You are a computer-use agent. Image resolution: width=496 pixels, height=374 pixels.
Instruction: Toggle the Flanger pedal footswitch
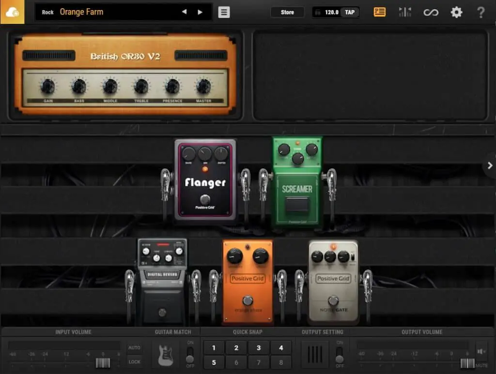pyautogui.click(x=205, y=199)
